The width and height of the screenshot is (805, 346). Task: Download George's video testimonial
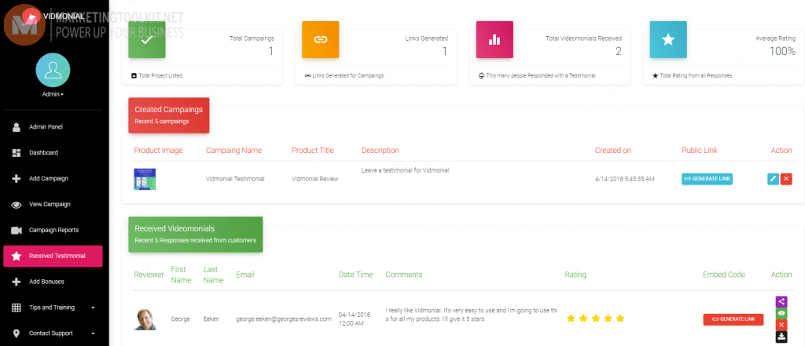tap(781, 337)
